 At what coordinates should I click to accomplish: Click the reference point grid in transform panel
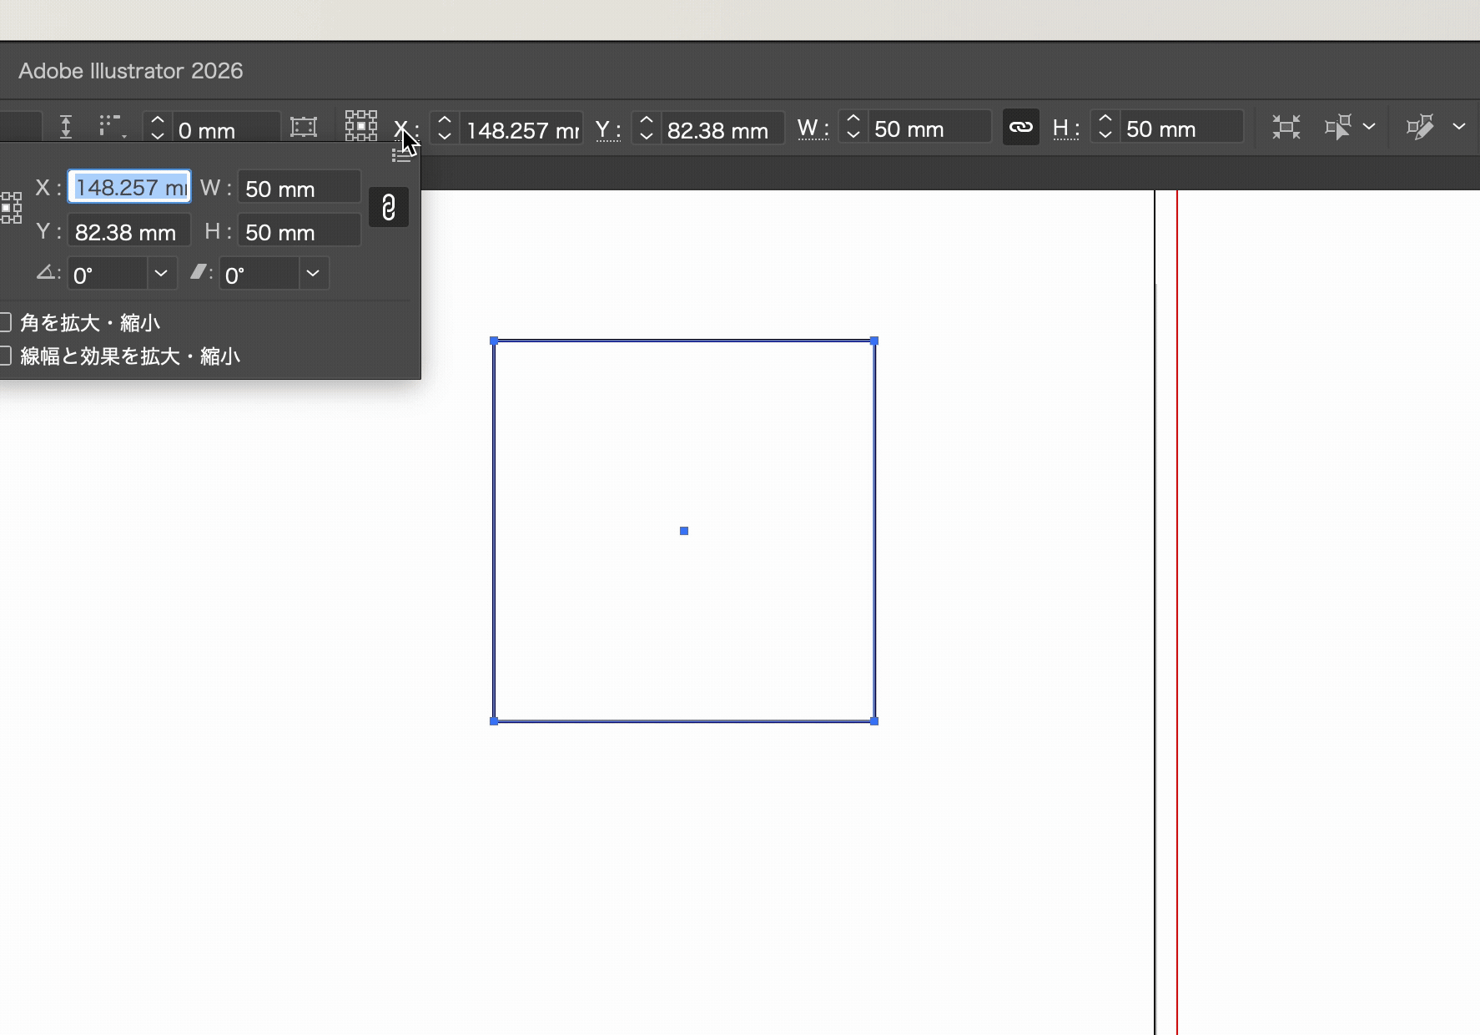click(11, 208)
